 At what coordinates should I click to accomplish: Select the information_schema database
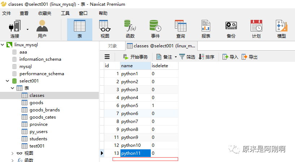coord(40,59)
